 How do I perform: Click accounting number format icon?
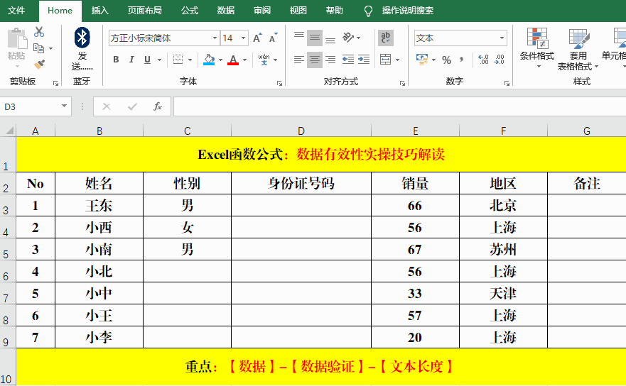coord(422,60)
